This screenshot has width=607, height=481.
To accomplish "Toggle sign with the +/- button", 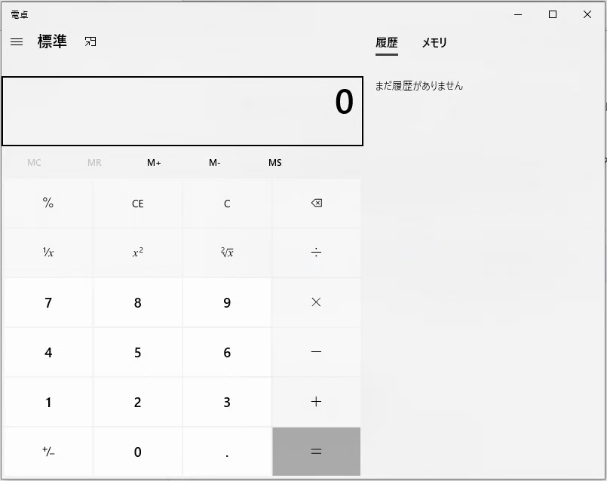I will (x=48, y=452).
